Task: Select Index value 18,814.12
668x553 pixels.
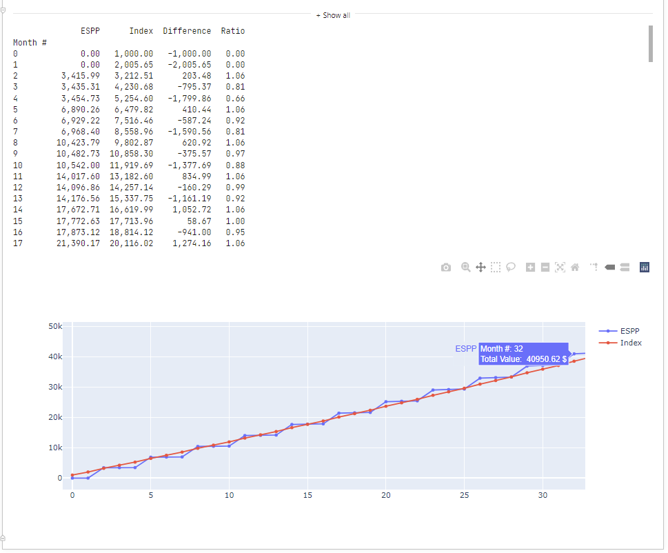Action: [131, 232]
